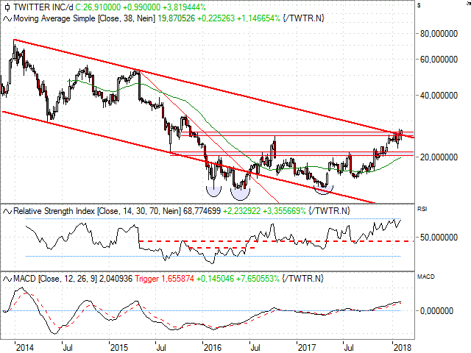Image resolution: width=471 pixels, height=353 pixels.
Task: Click the RSI panel label on the right
Action: pos(422,209)
